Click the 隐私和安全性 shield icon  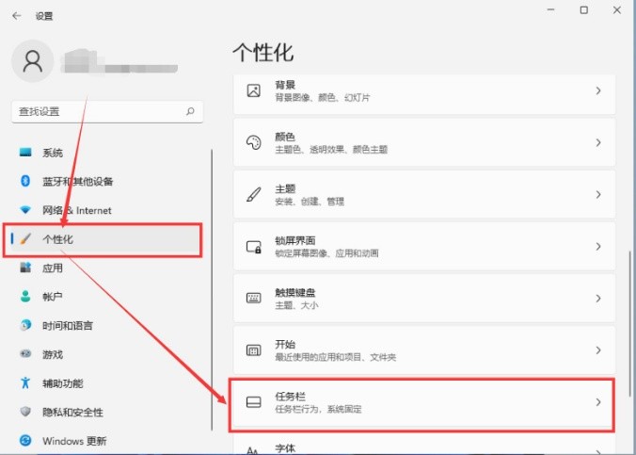25,412
